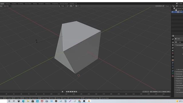This screenshot has height=103, width=183.
Task: Open the Render properties tab
Action: [173, 42]
